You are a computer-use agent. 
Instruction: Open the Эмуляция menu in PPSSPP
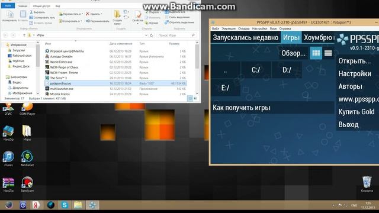tap(229, 28)
